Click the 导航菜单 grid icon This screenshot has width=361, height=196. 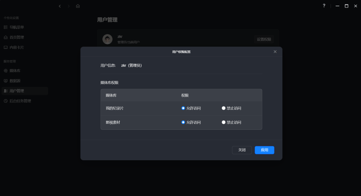6,27
